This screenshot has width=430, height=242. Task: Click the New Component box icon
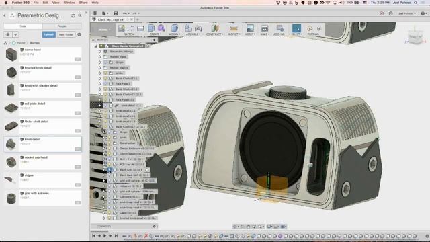pyautogui.click(x=151, y=28)
